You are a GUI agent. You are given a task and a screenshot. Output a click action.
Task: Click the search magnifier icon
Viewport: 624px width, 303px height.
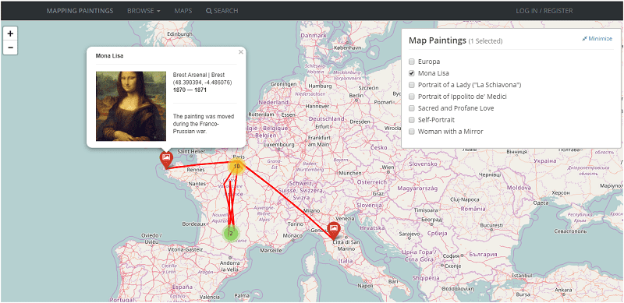click(208, 11)
